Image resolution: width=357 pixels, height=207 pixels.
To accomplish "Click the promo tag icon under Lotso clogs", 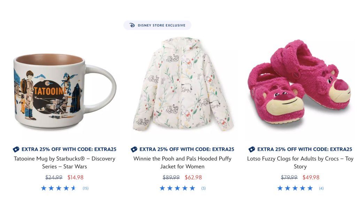I will coord(252,149).
